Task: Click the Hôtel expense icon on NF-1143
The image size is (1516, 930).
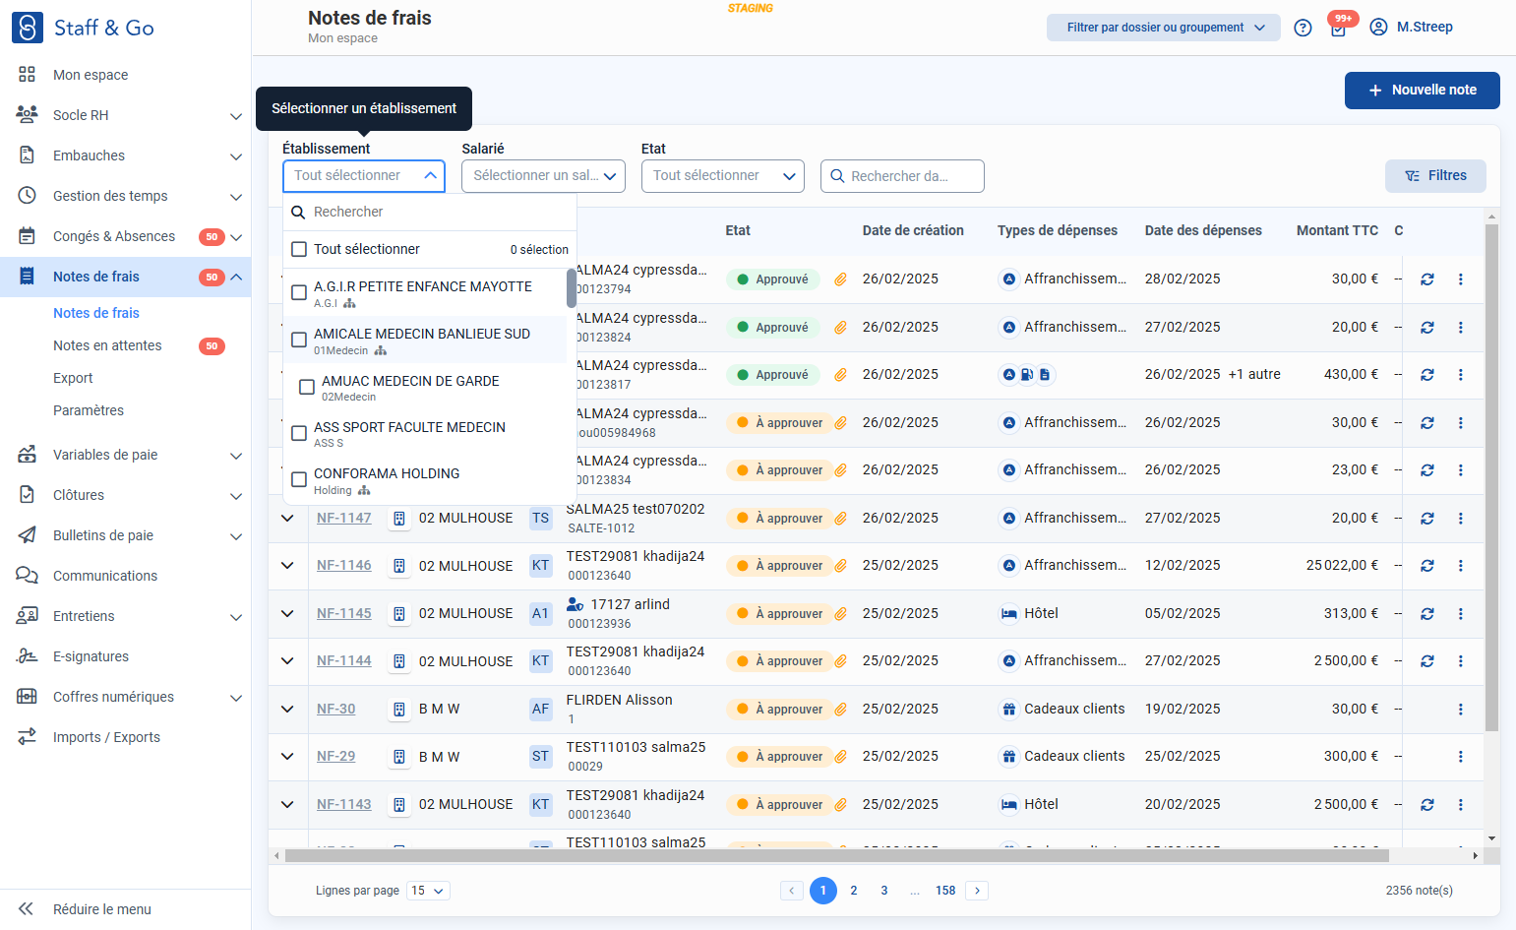Action: coord(1008,805)
